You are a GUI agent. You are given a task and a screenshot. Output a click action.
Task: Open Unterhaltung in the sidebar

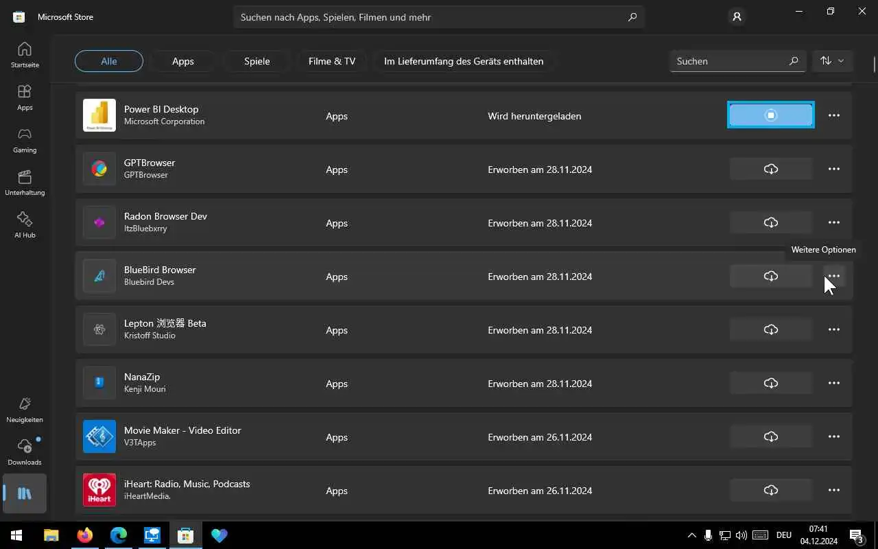click(x=25, y=183)
